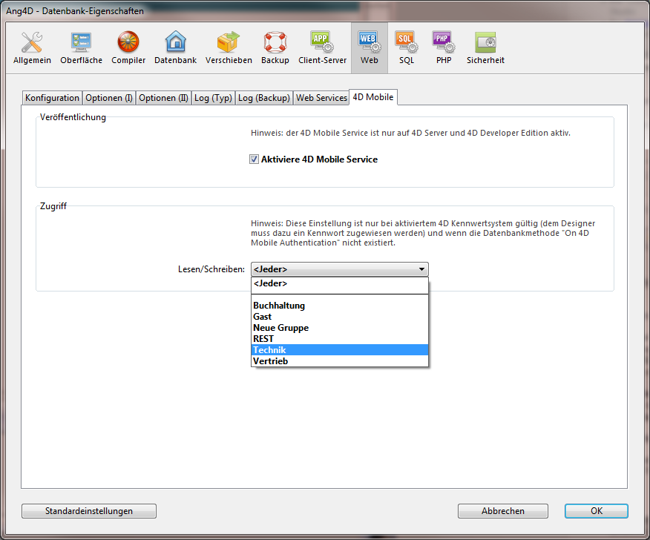This screenshot has height=540, width=650.
Task: Open the Oberfläche settings page
Action: pos(82,48)
